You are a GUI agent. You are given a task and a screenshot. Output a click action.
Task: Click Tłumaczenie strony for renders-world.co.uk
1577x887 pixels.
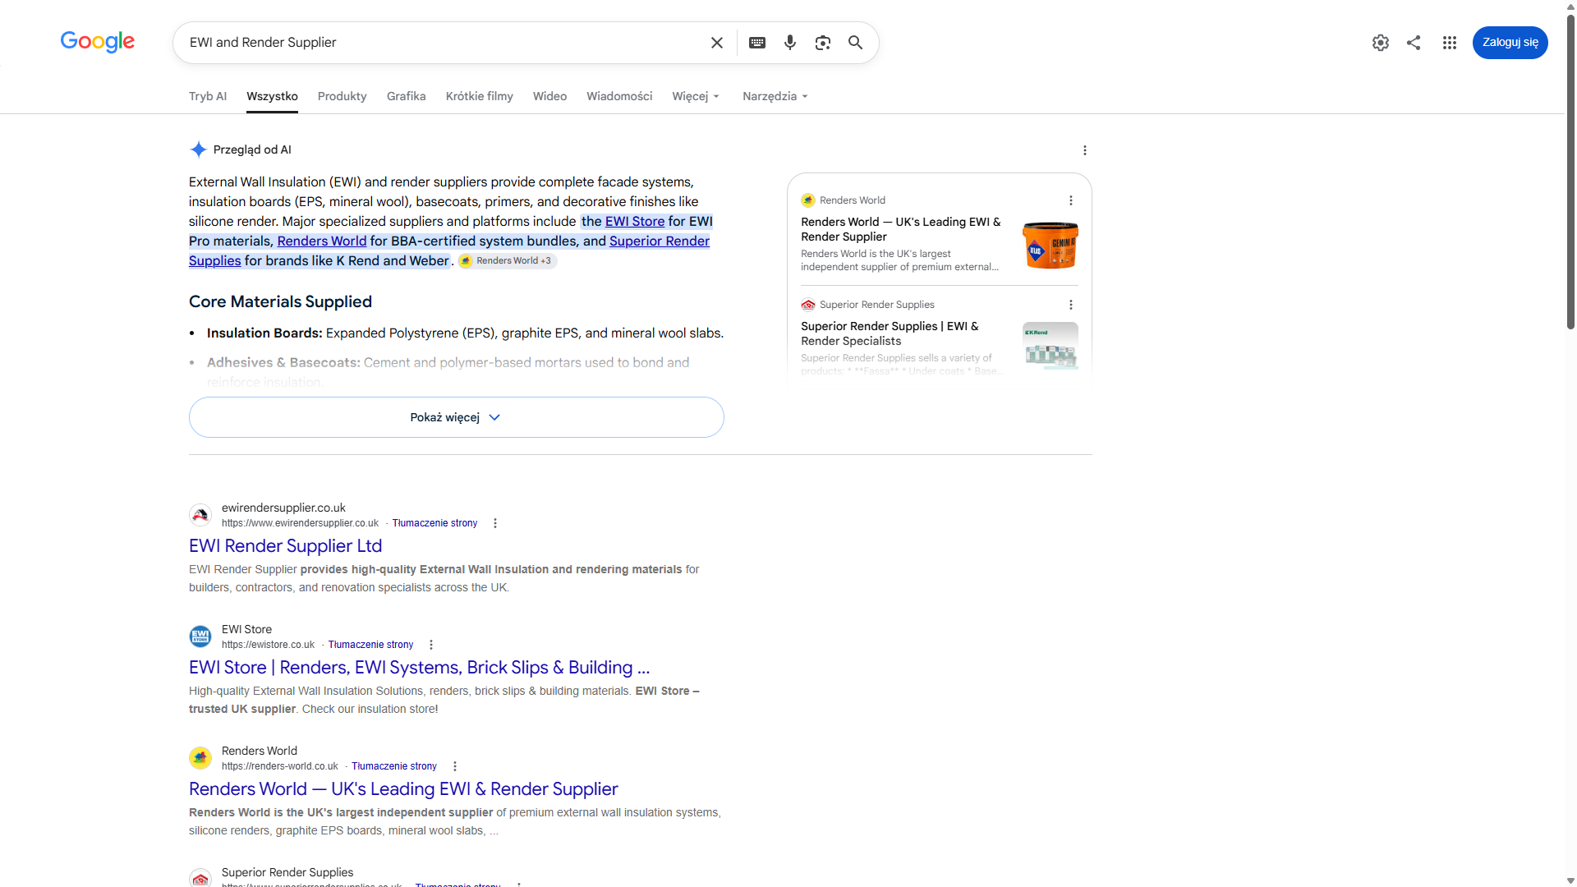pyautogui.click(x=394, y=766)
